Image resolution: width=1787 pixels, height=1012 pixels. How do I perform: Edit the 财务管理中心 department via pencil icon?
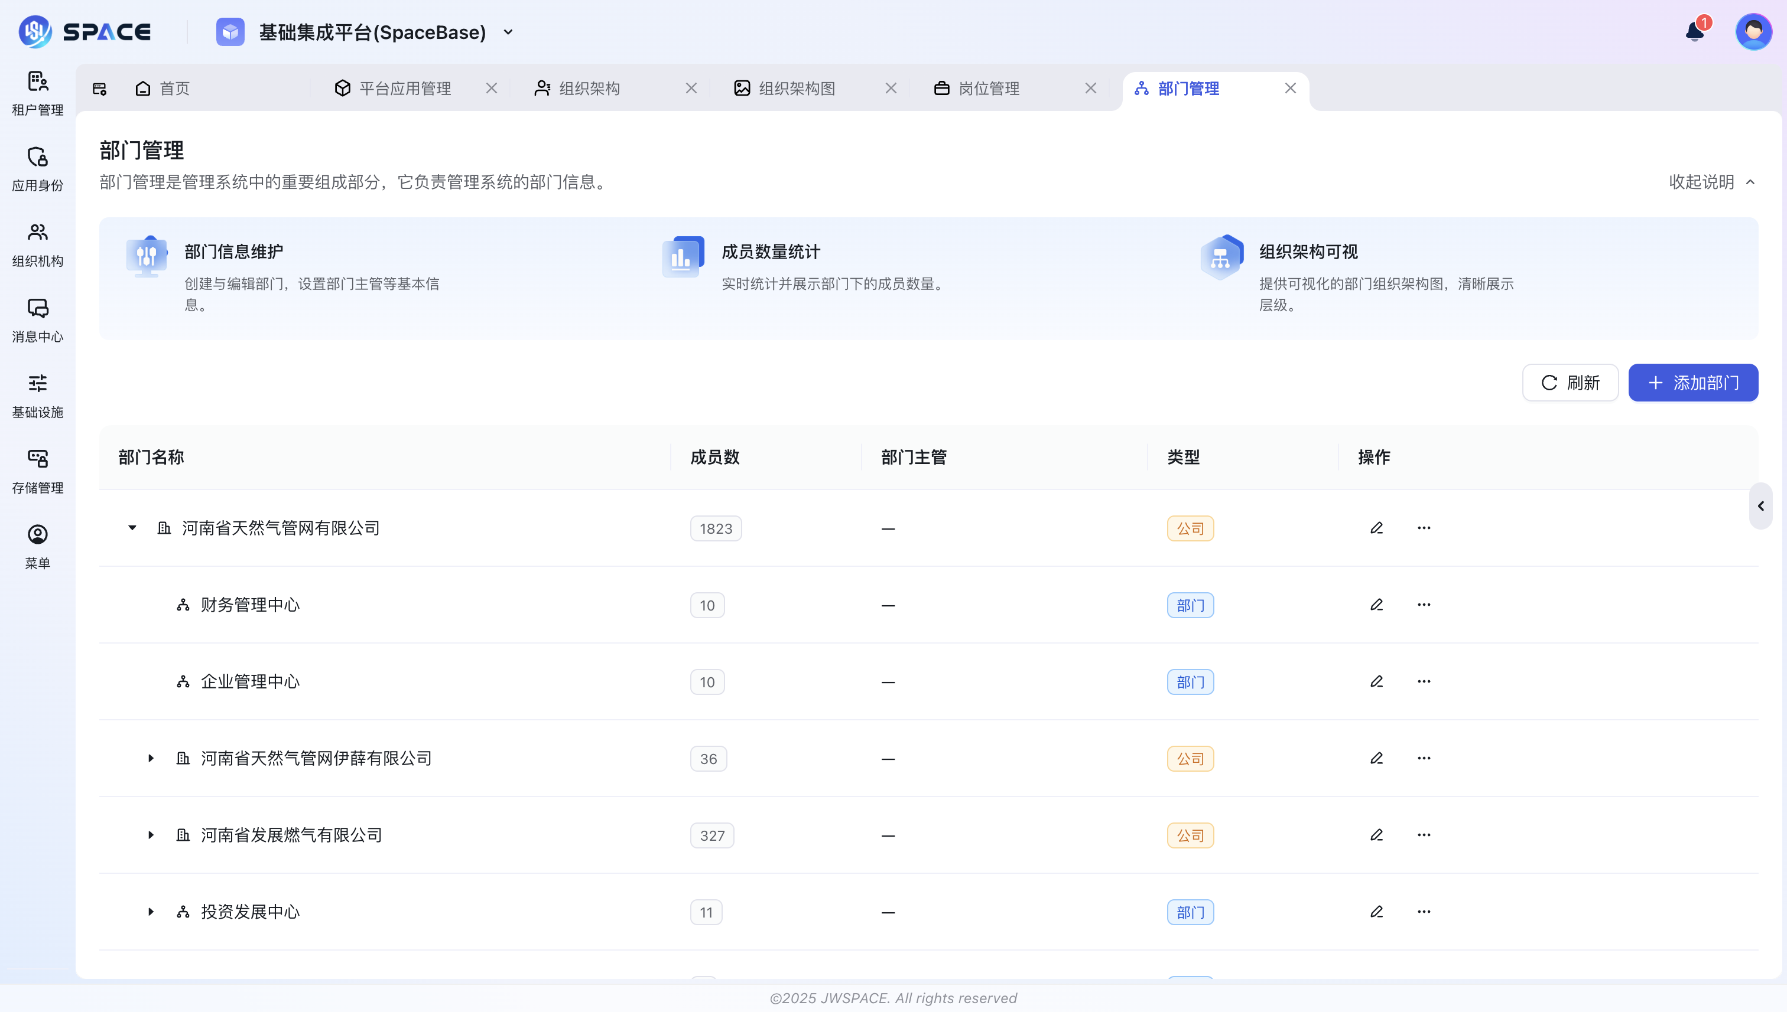point(1377,605)
